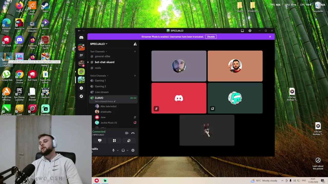328x184 pixels.
Task: Select Jockie Music teal bot tile
Action: pyautogui.click(x=235, y=98)
